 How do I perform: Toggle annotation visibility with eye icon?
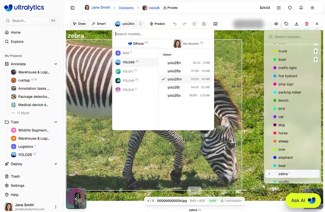tap(276, 24)
